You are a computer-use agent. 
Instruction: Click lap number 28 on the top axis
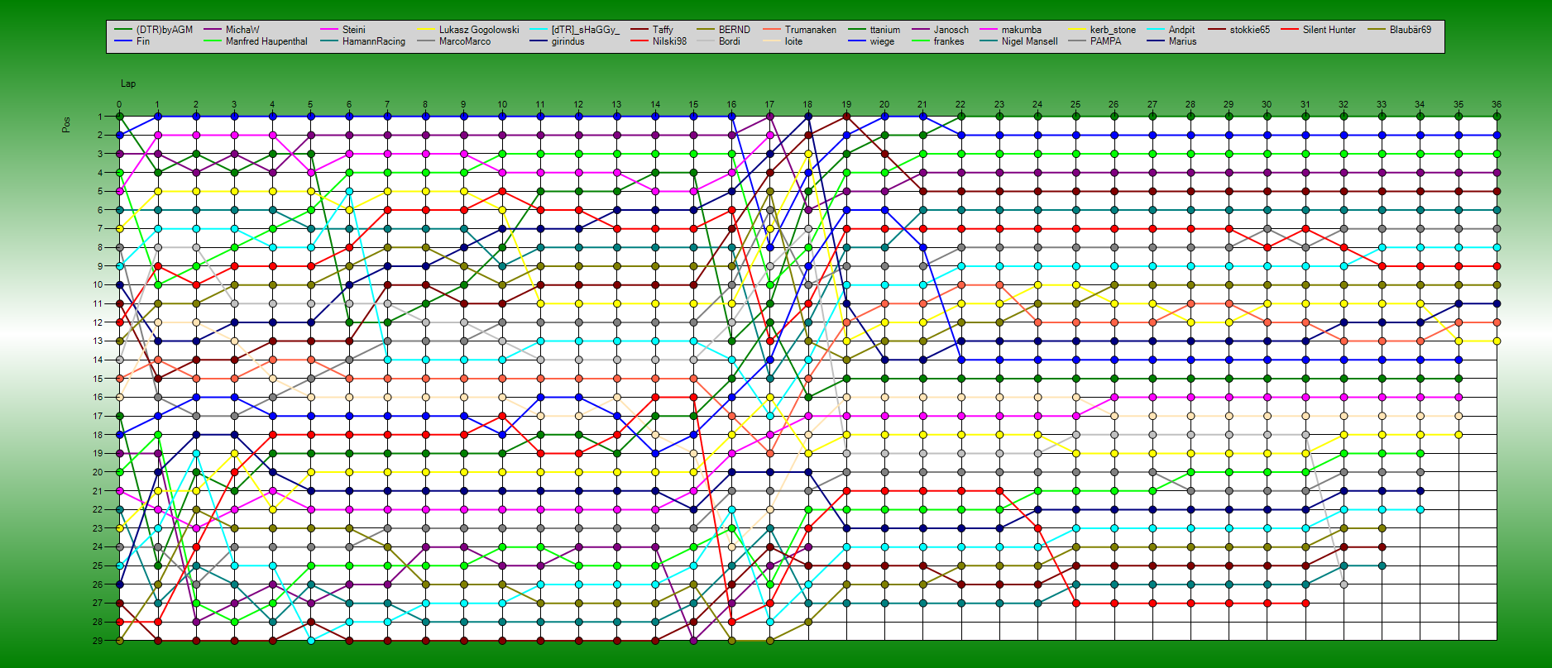pos(1190,105)
